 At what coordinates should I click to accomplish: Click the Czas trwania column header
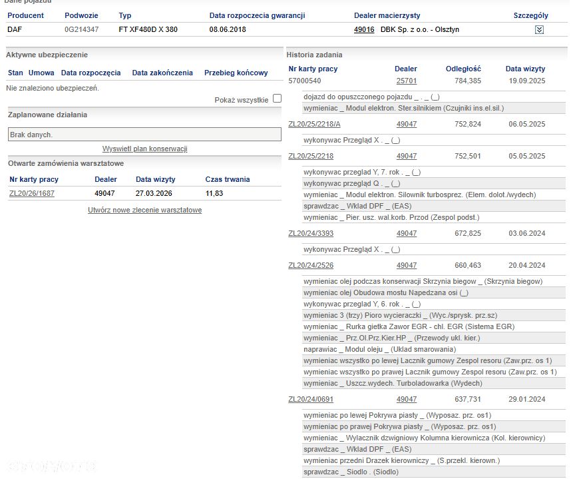(228, 179)
